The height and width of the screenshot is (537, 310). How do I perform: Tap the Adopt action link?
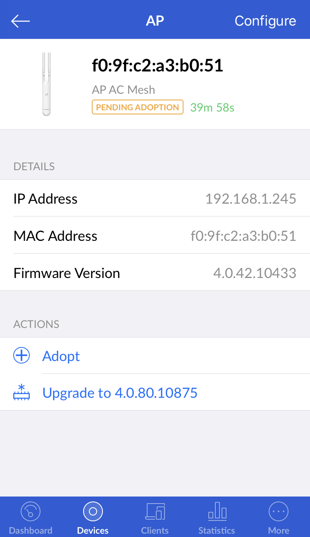(61, 356)
